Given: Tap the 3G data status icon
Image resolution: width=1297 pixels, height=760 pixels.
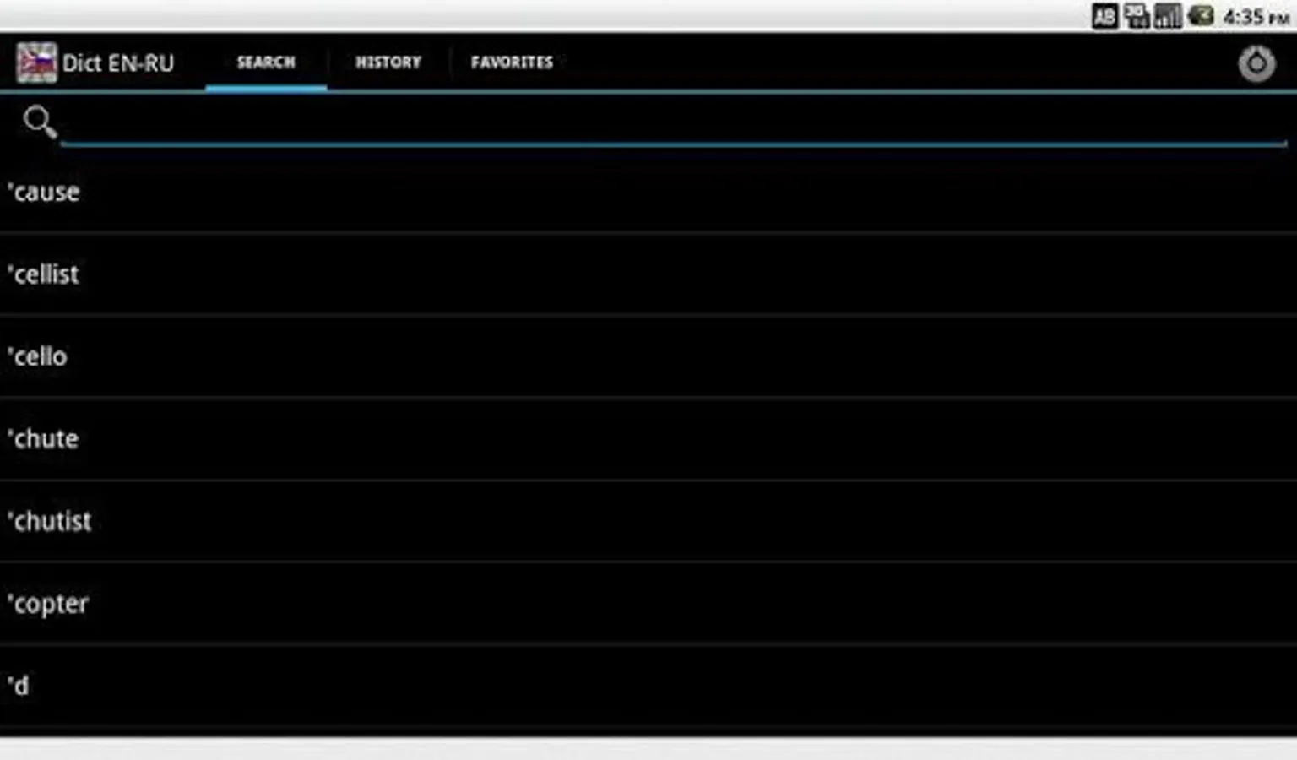Looking at the screenshot, I should click(x=1136, y=16).
